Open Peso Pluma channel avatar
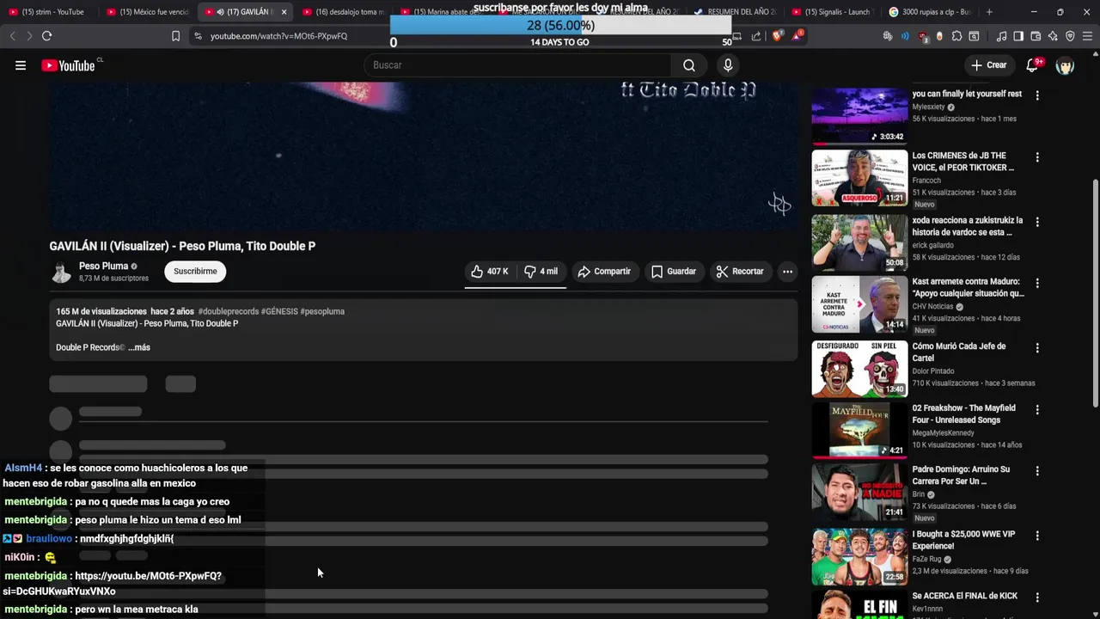 [x=61, y=272]
